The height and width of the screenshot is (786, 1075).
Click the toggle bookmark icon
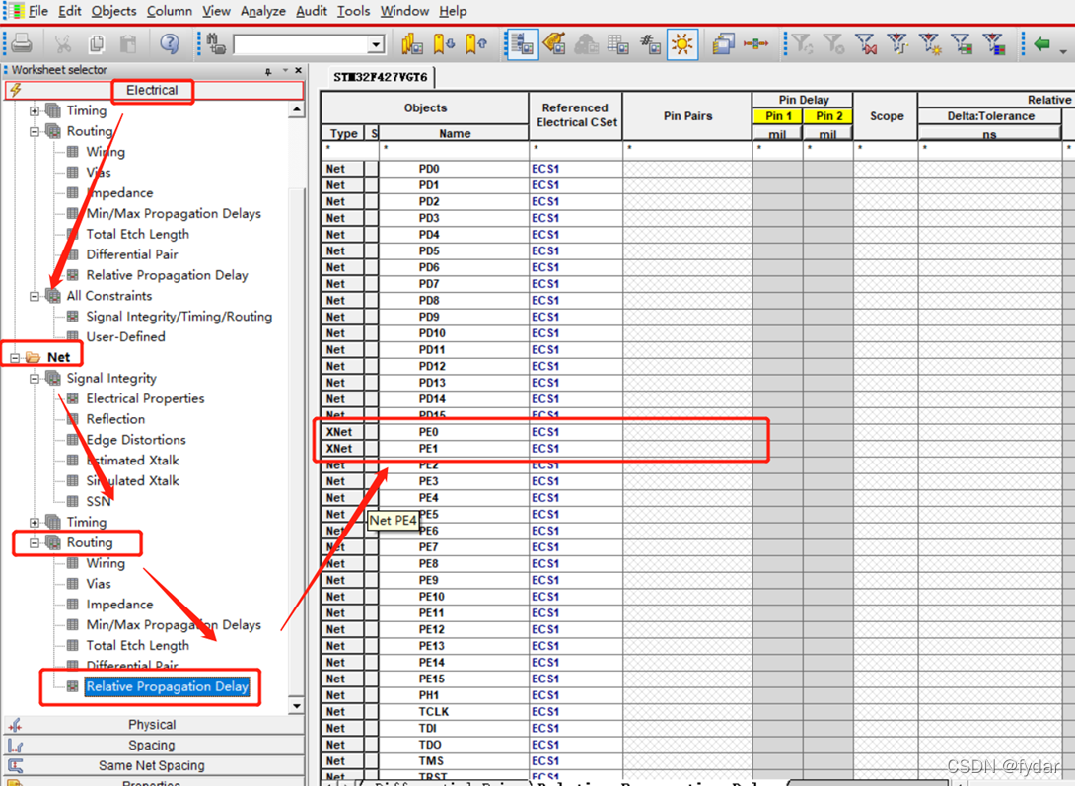(x=412, y=43)
